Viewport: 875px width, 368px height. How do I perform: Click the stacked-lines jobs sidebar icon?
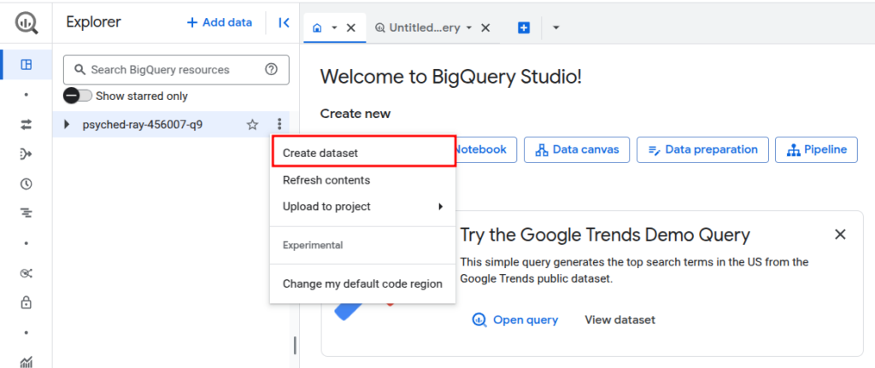[26, 213]
